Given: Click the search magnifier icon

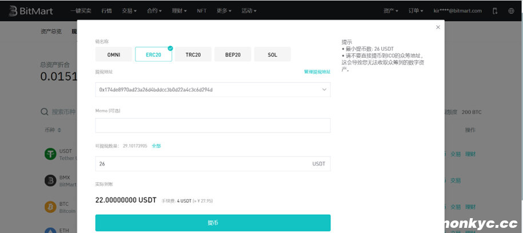Looking at the screenshot, I should (45, 112).
